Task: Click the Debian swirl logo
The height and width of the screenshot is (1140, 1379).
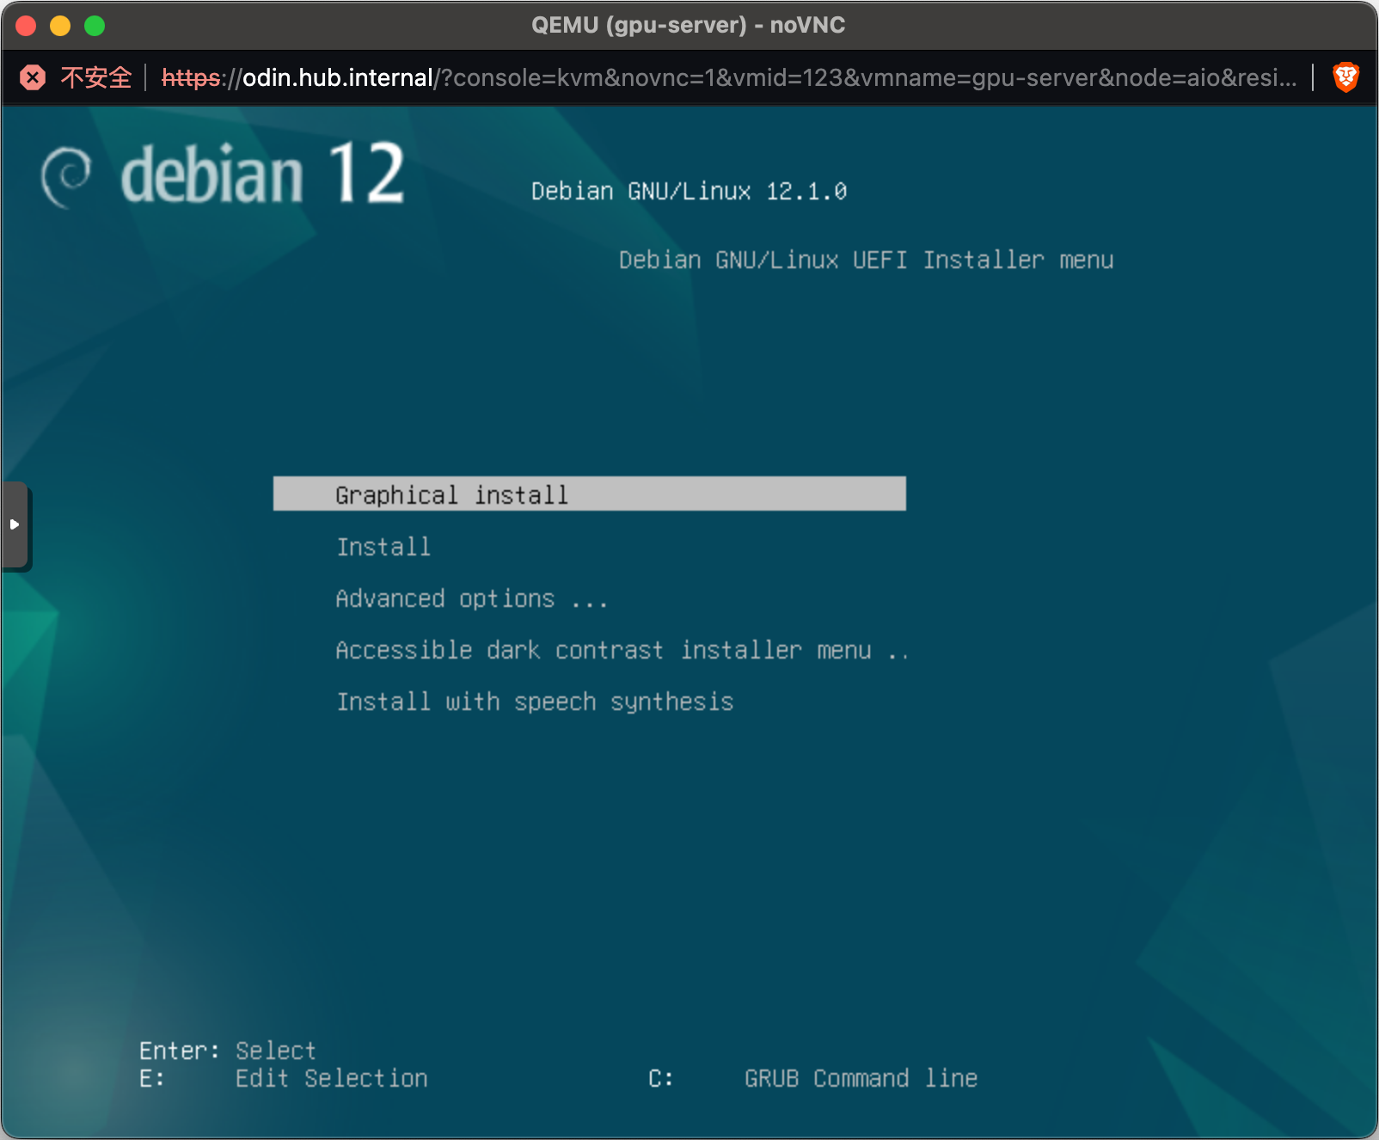Action: [65, 176]
